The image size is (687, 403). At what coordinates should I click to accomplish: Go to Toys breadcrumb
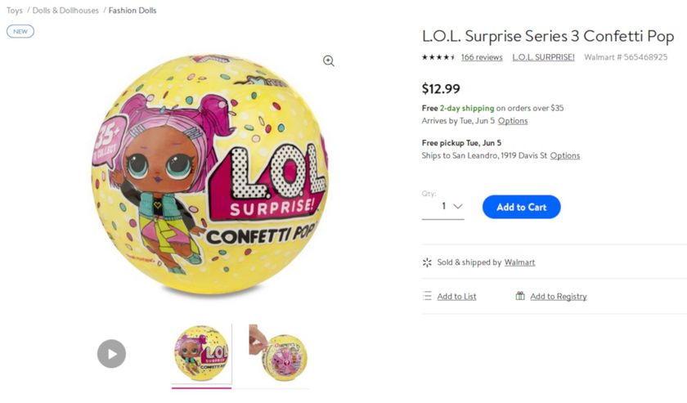[x=15, y=11]
